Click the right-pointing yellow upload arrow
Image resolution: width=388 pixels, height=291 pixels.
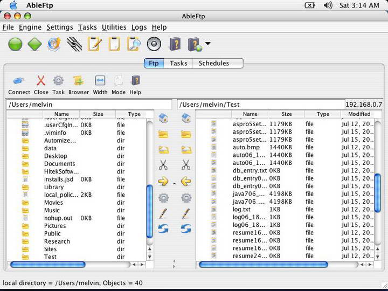coord(163,182)
